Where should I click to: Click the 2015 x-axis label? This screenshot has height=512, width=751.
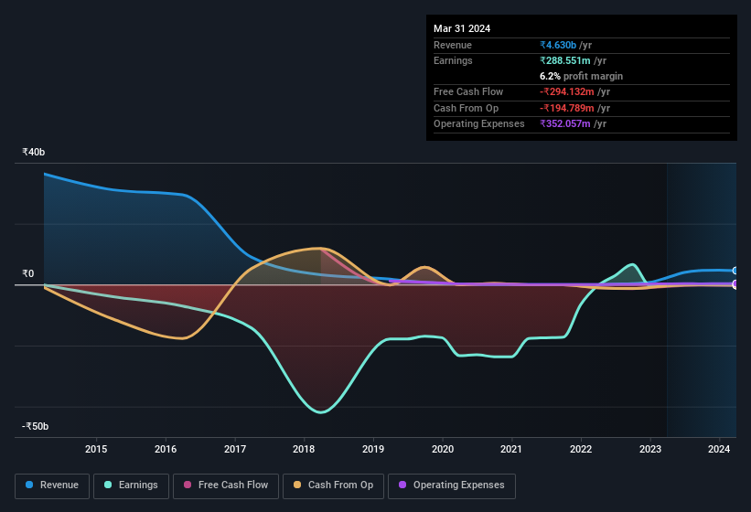tap(96, 449)
